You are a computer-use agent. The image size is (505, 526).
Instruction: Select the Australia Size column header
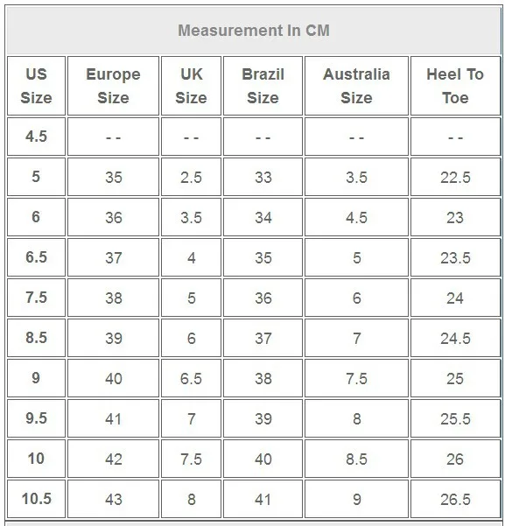[356, 86]
